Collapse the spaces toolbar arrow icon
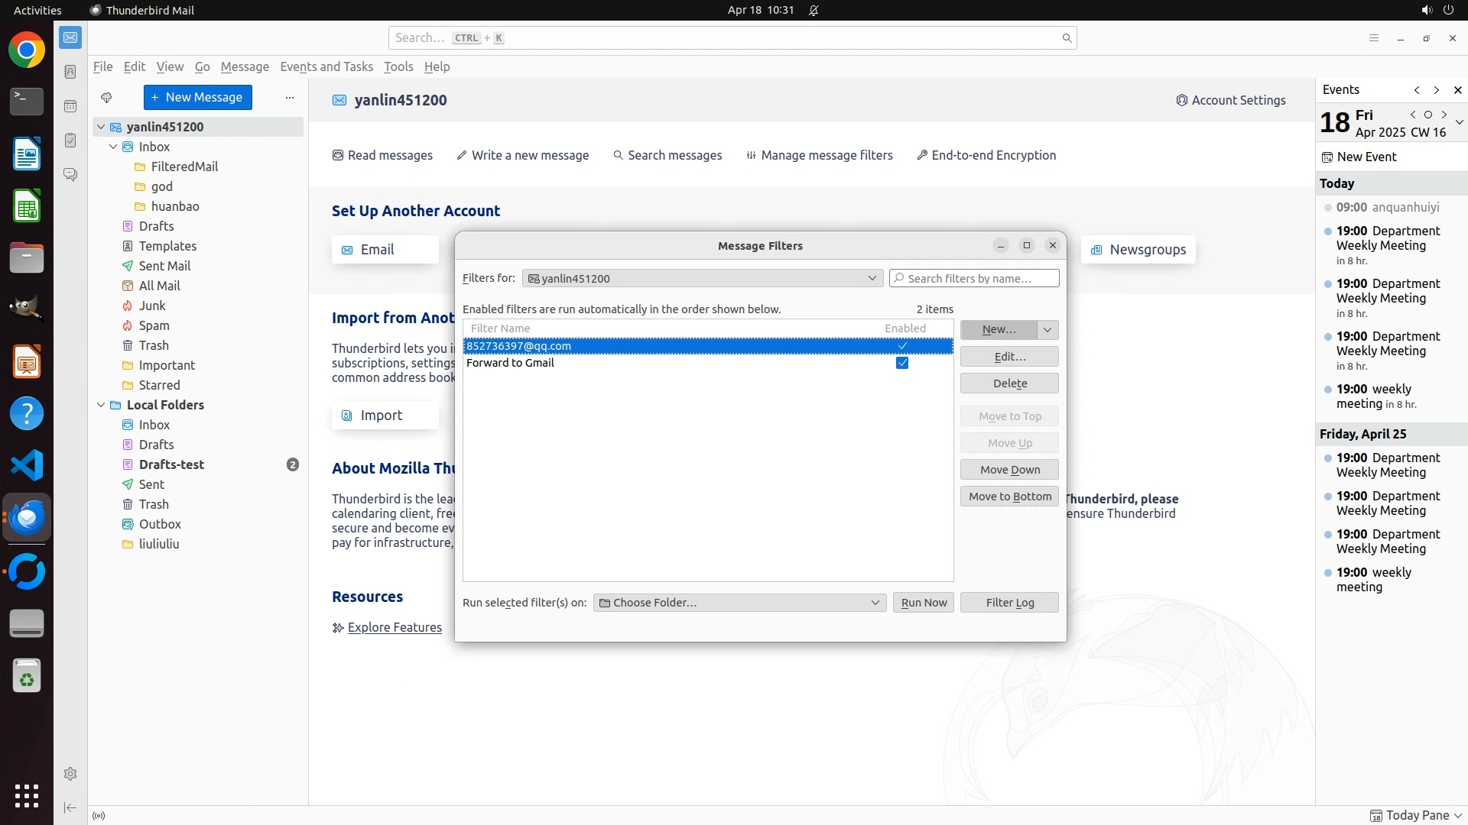The height and width of the screenshot is (825, 1468). click(x=70, y=807)
